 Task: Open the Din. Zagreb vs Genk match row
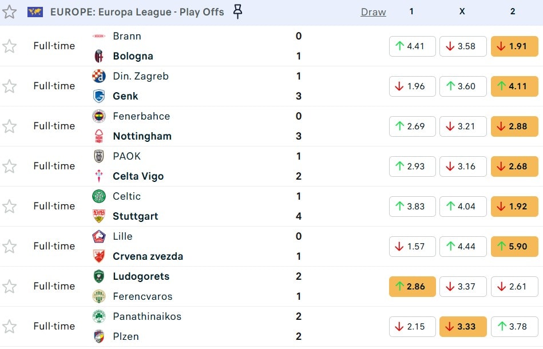coord(200,86)
